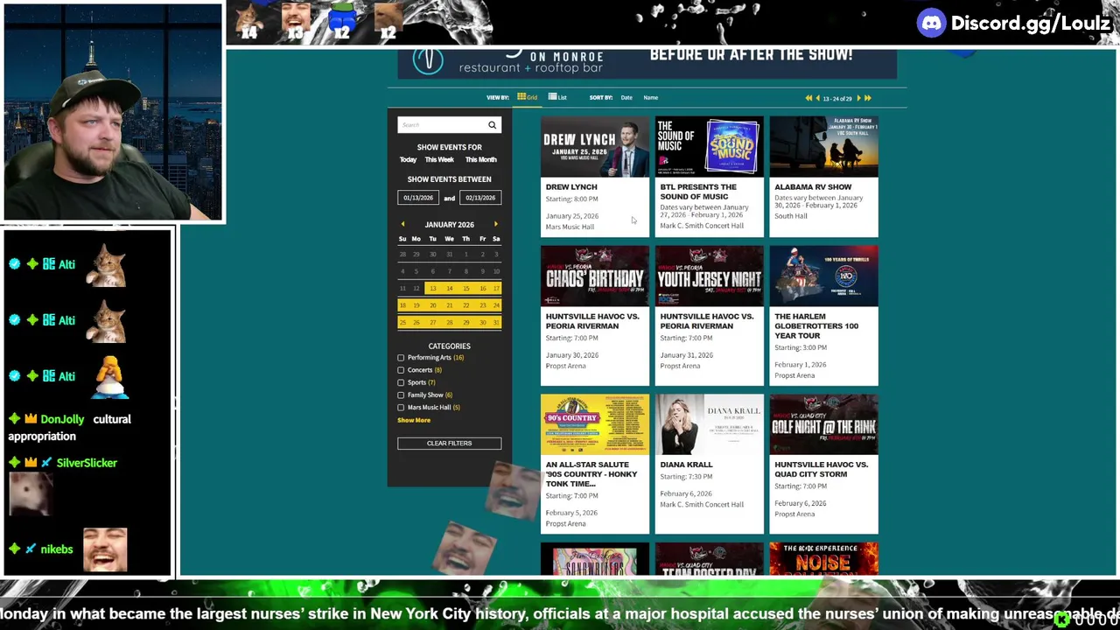Click the Harlem Globetrotters event image
The width and height of the screenshot is (1120, 630).
(824, 276)
